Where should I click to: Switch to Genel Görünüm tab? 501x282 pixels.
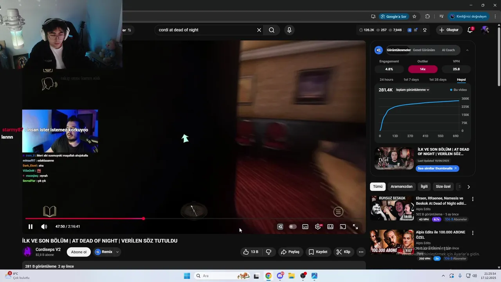(424, 50)
